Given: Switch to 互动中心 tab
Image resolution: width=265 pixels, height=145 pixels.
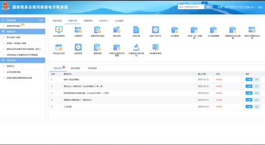Looking at the screenshot, I should 103,21.
